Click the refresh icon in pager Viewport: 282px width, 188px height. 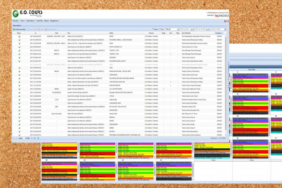click(x=38, y=138)
